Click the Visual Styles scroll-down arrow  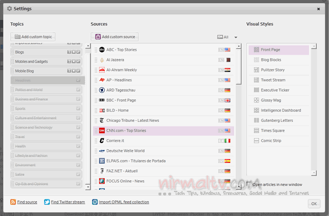314,173
